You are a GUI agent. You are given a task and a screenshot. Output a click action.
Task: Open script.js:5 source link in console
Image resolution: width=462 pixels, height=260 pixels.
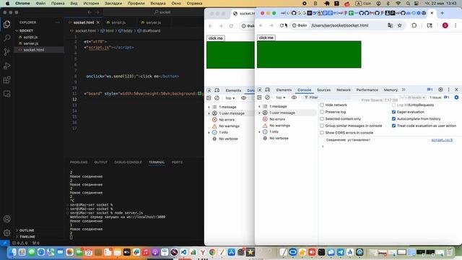click(442, 140)
